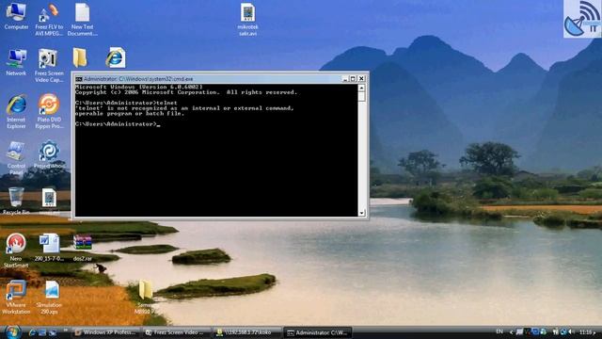Switch to the Freez Screen Video taskbar button
The image size is (602, 339).
(177, 332)
